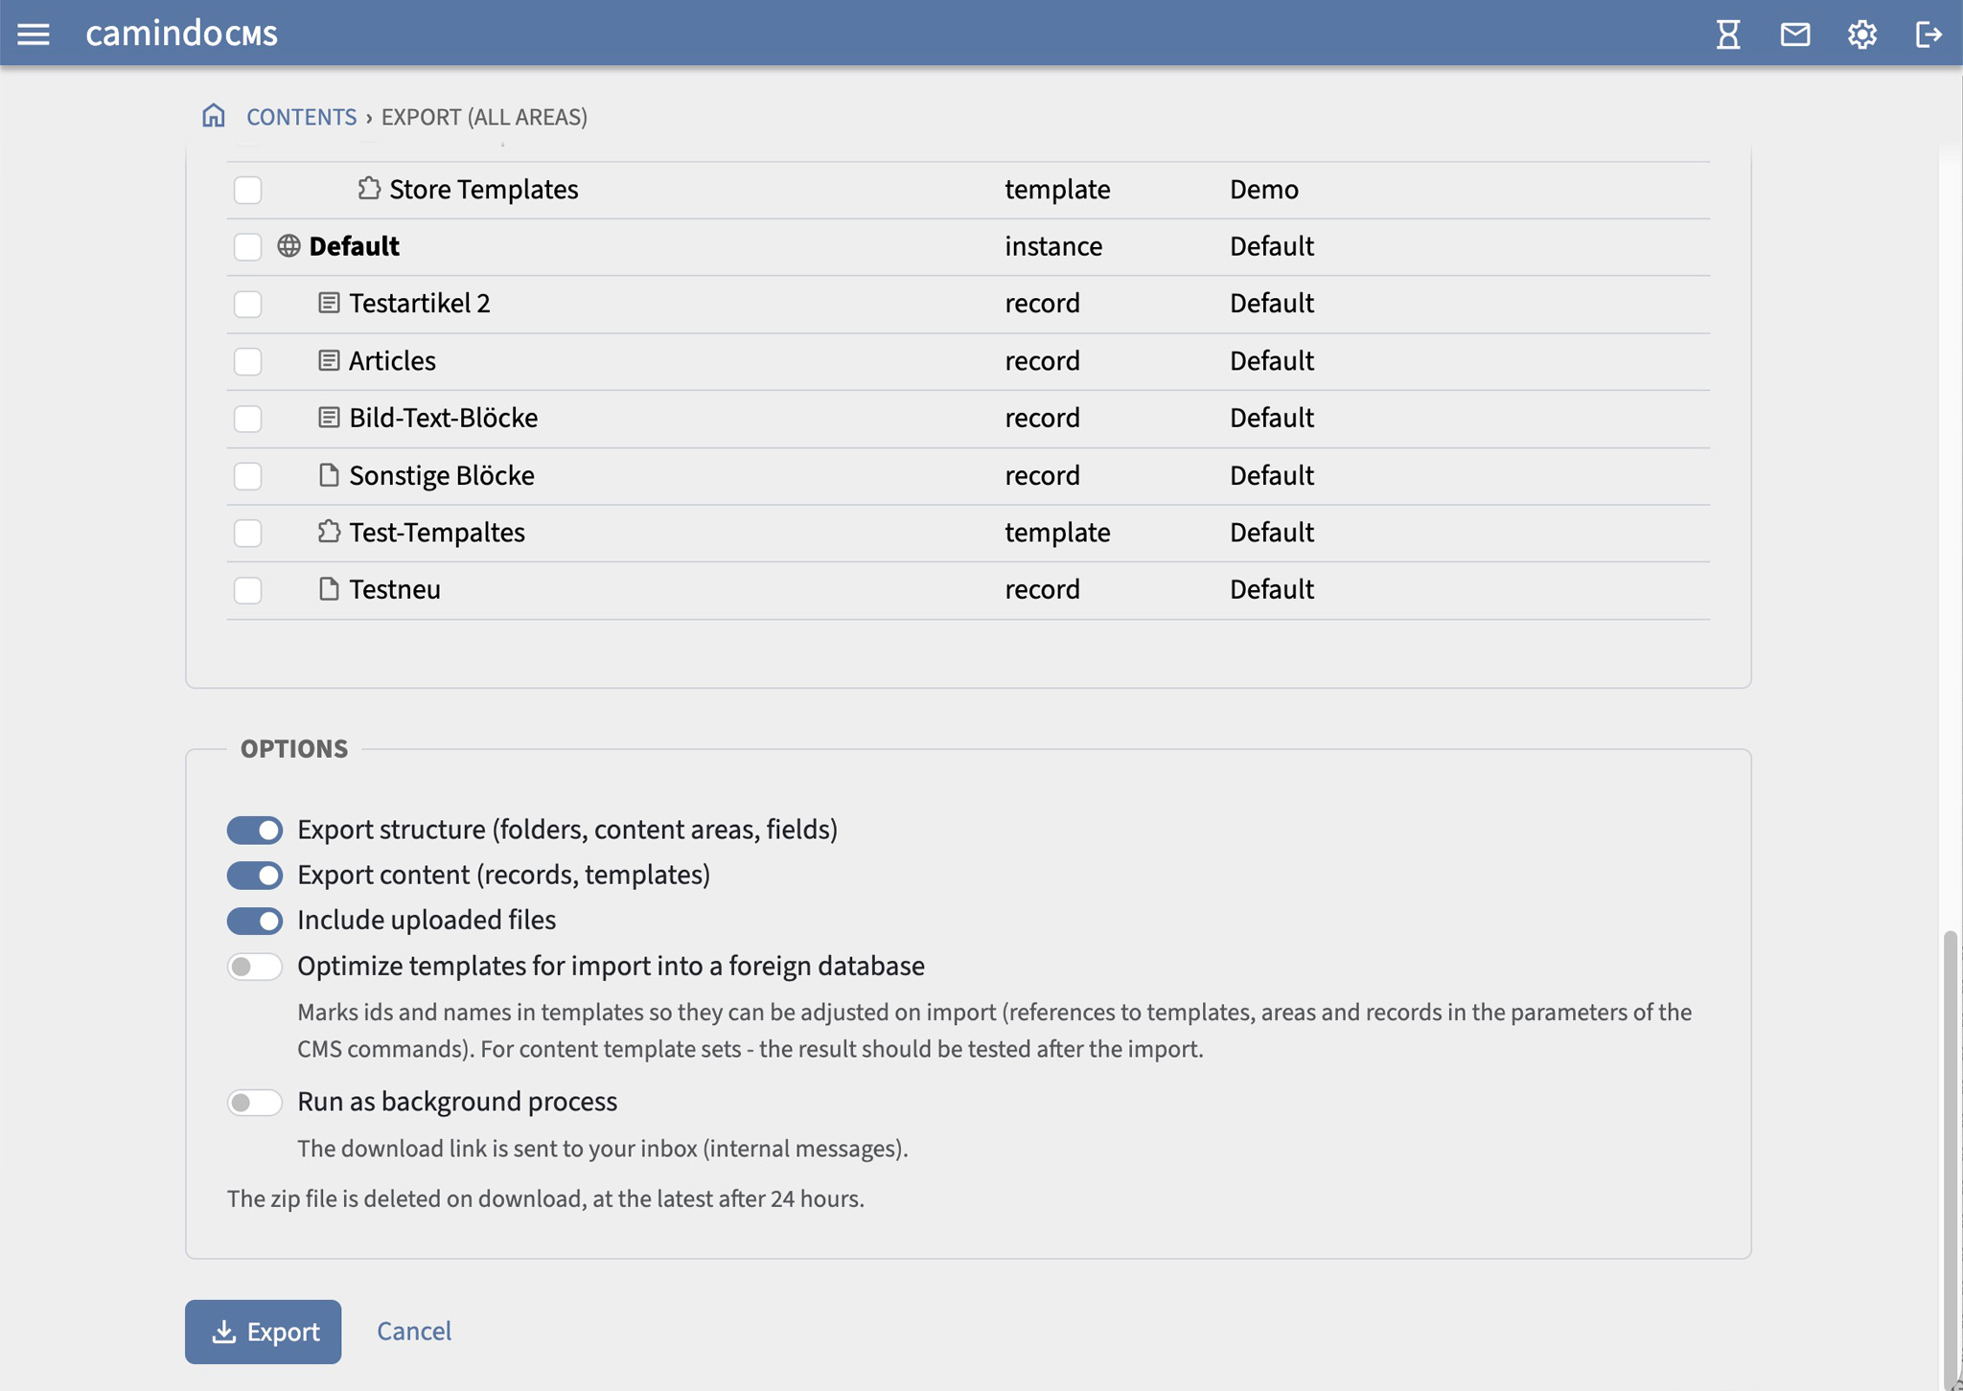Click the Cancel link
This screenshot has height=1391, width=1963.
click(414, 1331)
